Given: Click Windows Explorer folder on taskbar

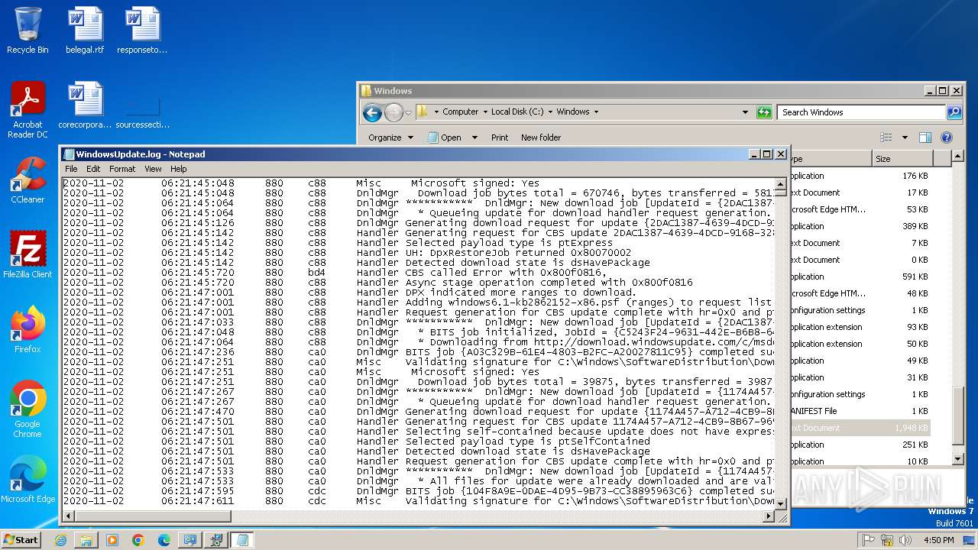Looking at the screenshot, I should coord(86,540).
